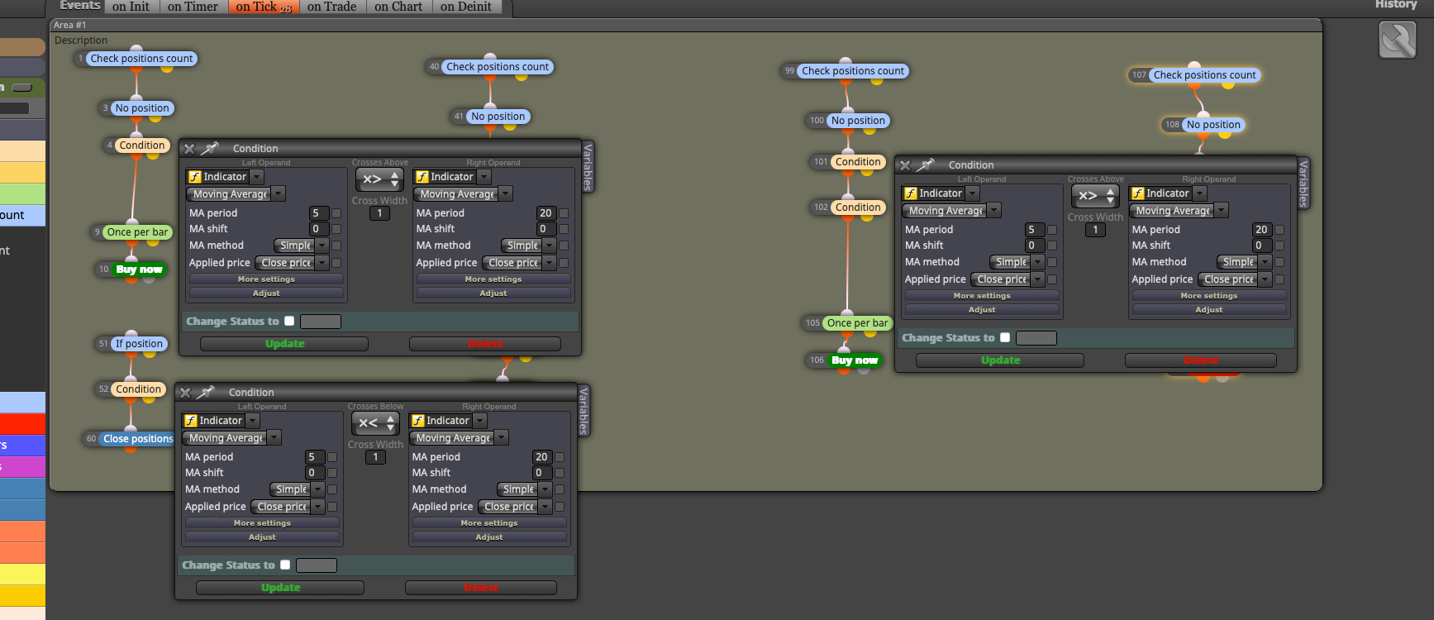This screenshot has width=1434, height=620.
Task: Switch to the on Init tab
Action: 131,7
